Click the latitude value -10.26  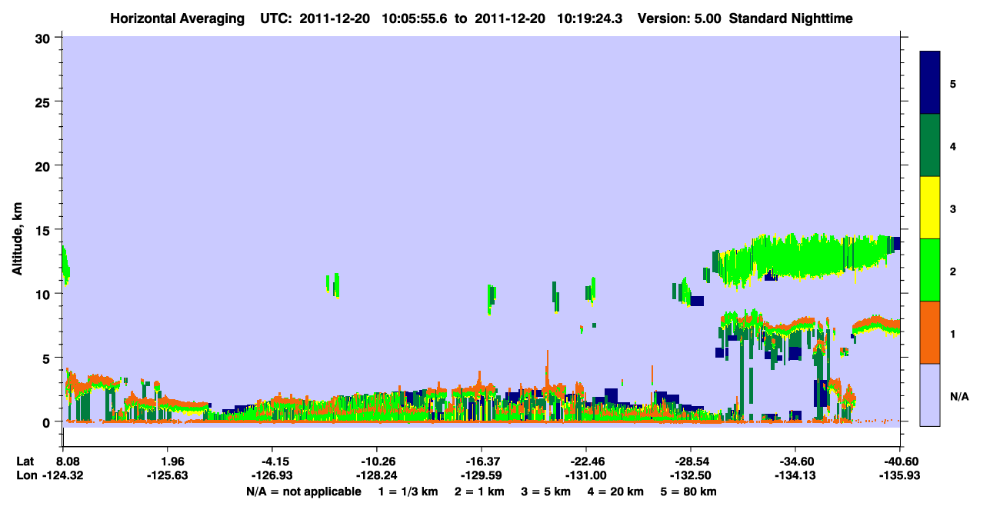pos(377,461)
